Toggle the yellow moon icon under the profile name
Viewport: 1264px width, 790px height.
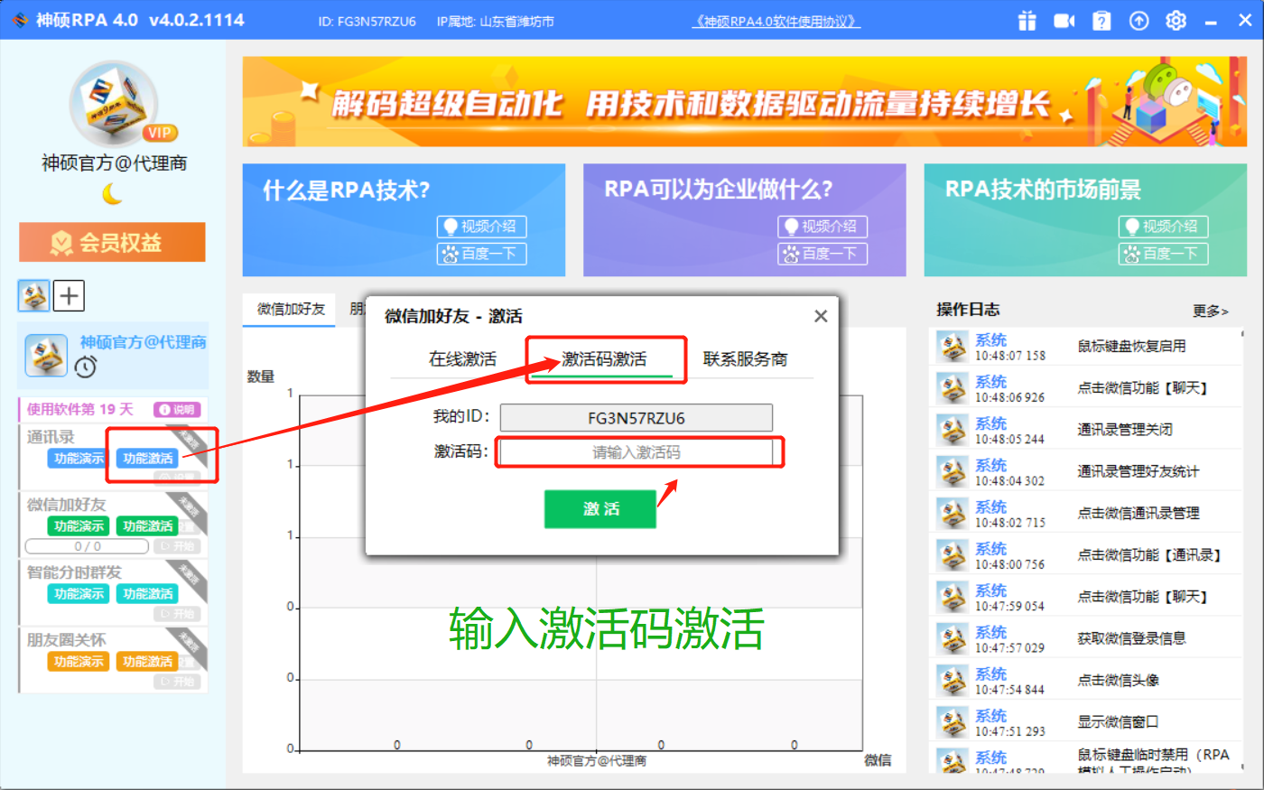[112, 193]
